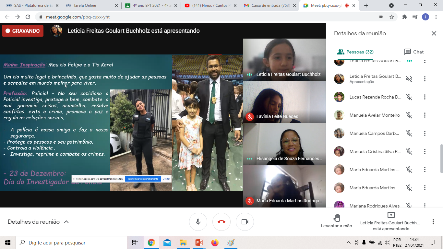This screenshot has width=443, height=249.
Task: Open the Mail app from the taskbar
Action: 167,243
